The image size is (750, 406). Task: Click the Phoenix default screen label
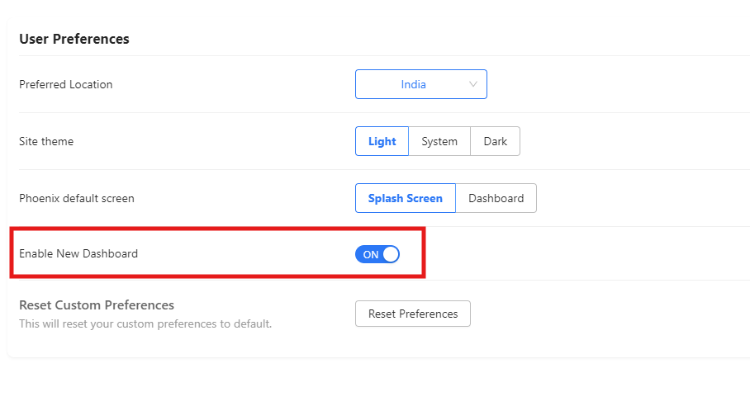77,198
